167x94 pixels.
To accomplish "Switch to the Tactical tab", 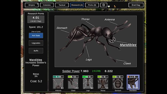I will tap(62, 5).
